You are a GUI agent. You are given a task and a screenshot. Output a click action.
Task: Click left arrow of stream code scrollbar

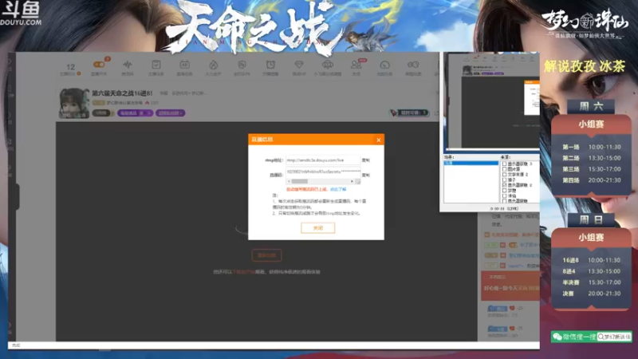click(x=289, y=181)
